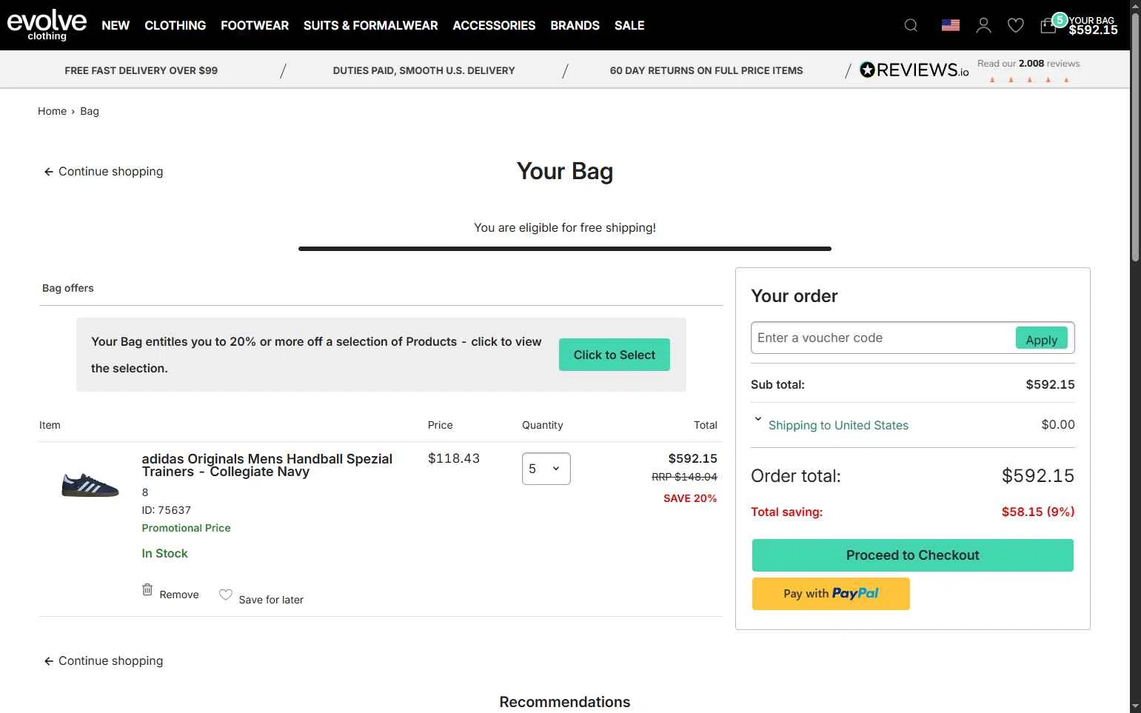Click the REVIEWS.io logo
The height and width of the screenshot is (713, 1141).
click(x=914, y=70)
